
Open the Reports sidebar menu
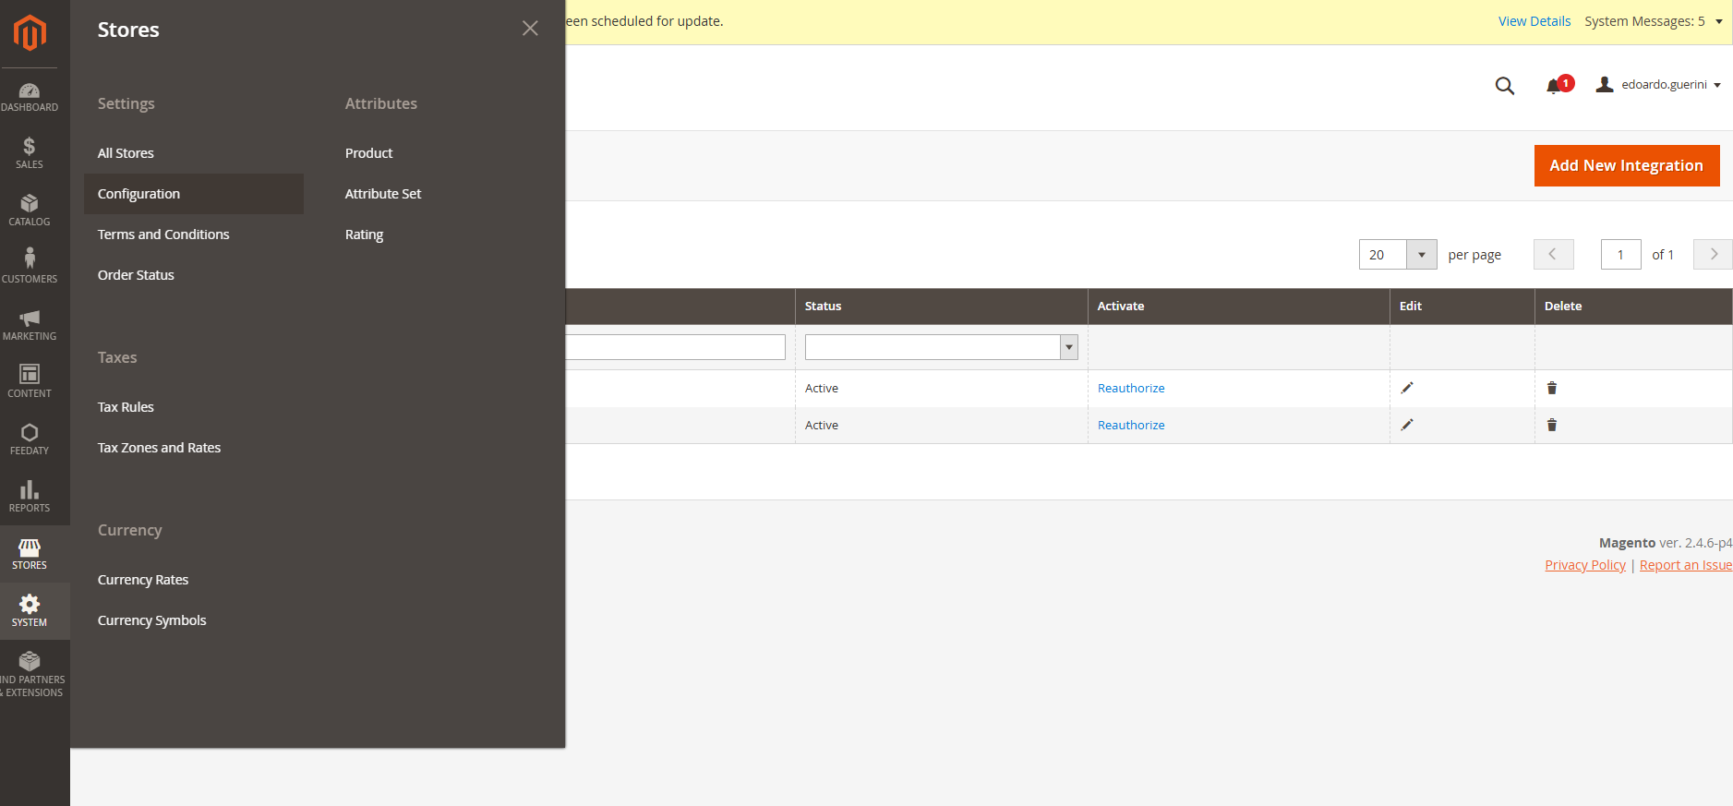pos(30,497)
